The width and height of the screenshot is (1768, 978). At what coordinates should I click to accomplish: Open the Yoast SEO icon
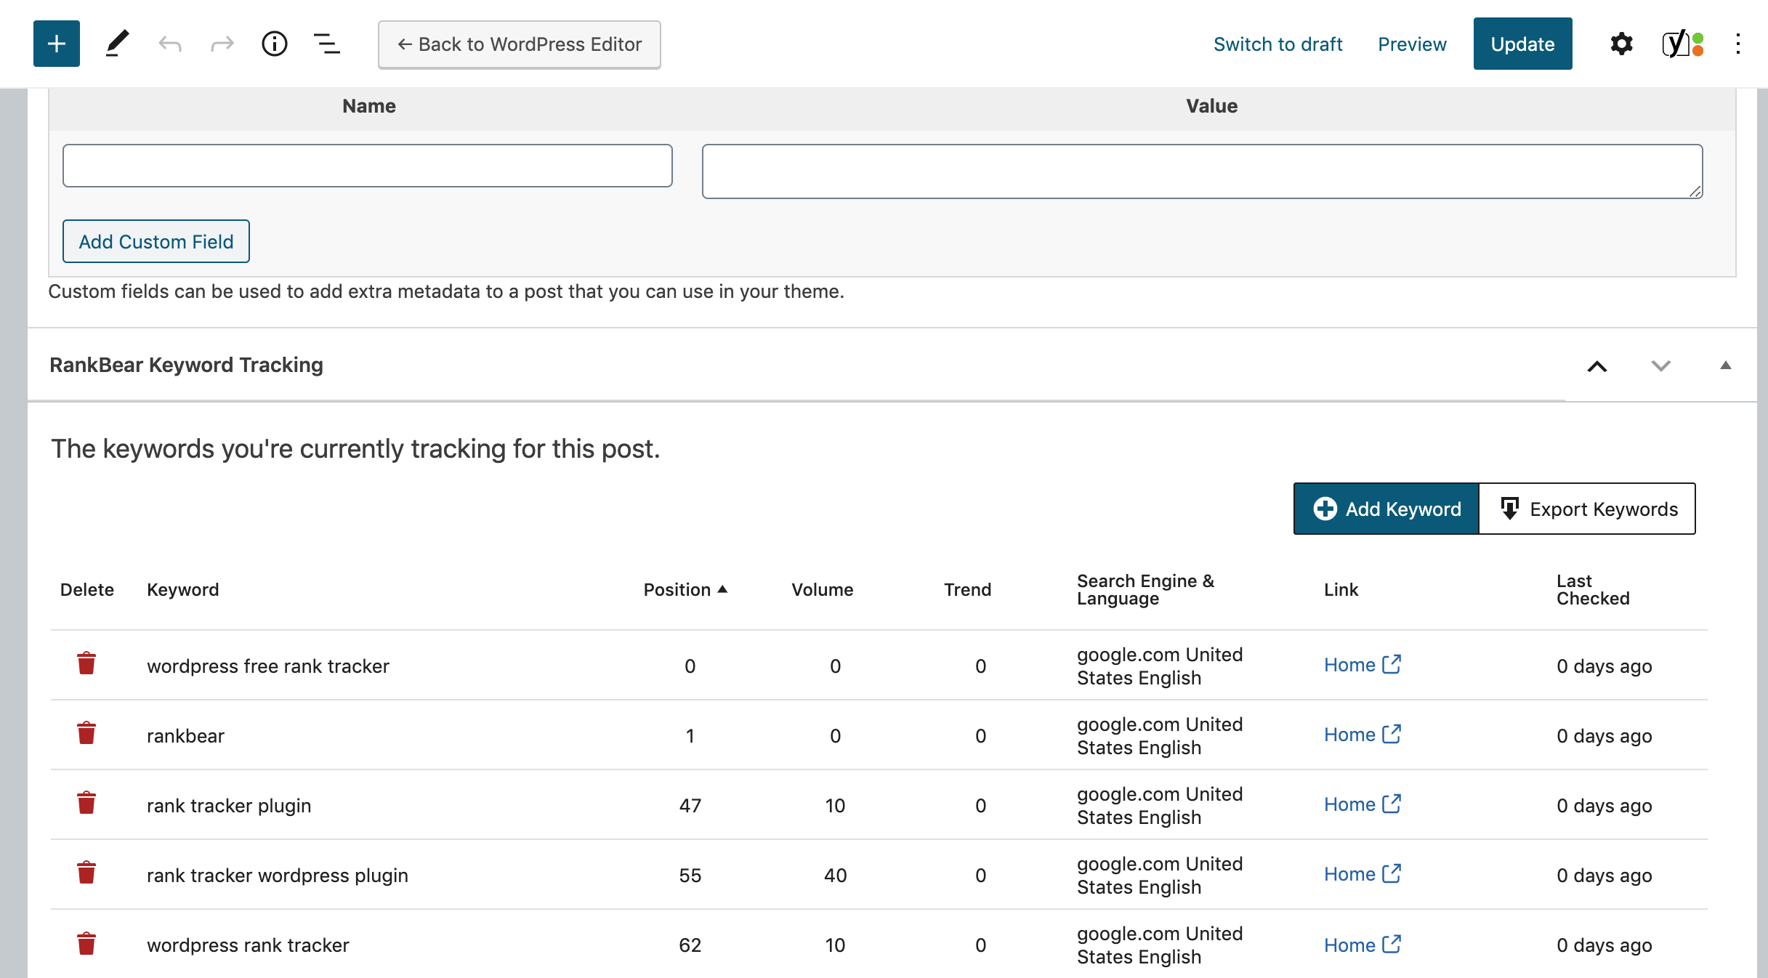[x=1682, y=44]
